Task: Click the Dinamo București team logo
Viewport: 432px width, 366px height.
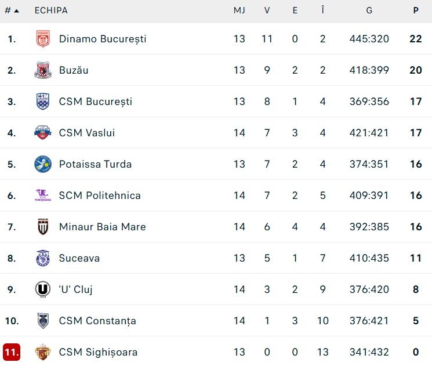Action: tap(43, 39)
